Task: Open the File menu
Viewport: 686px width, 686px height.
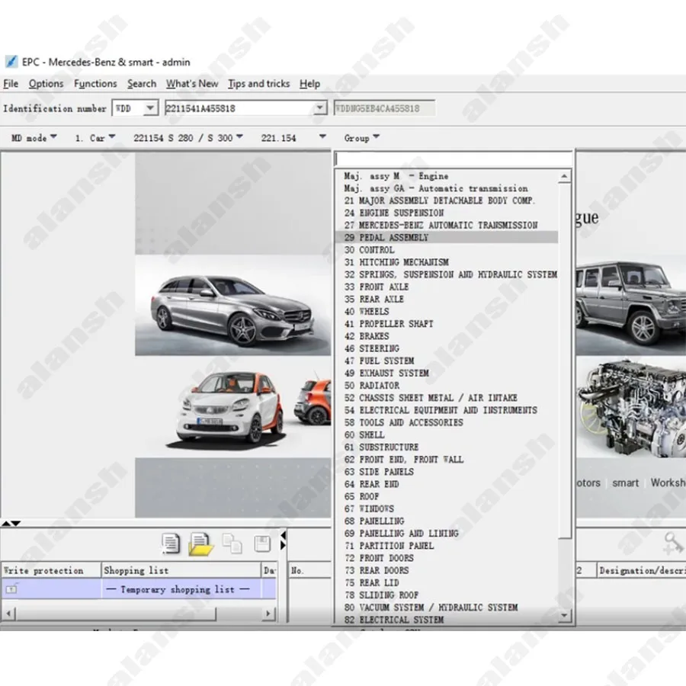Action: (11, 84)
